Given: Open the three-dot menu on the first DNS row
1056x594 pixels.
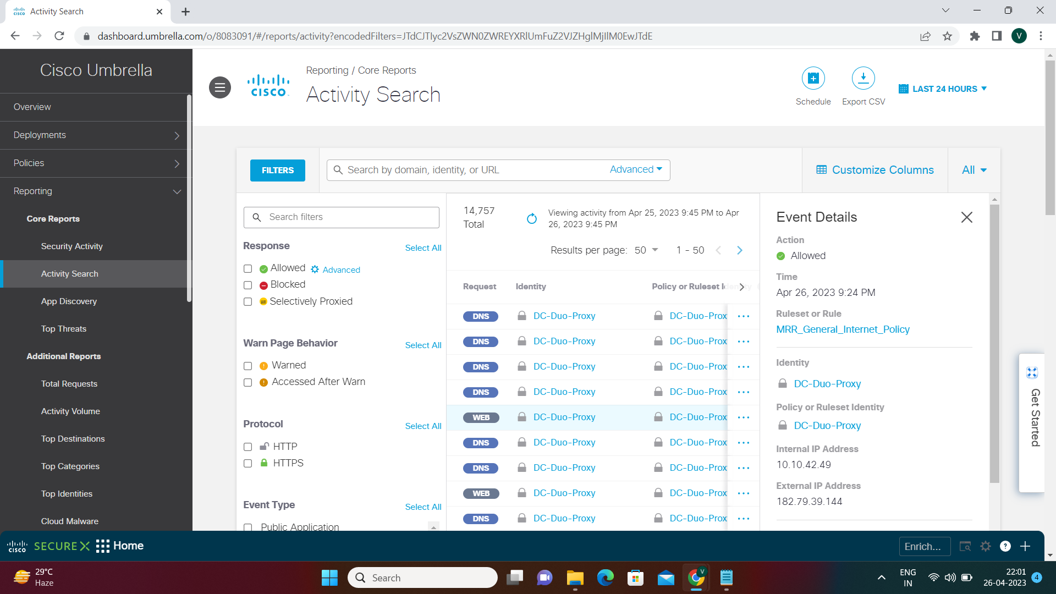Looking at the screenshot, I should [744, 316].
